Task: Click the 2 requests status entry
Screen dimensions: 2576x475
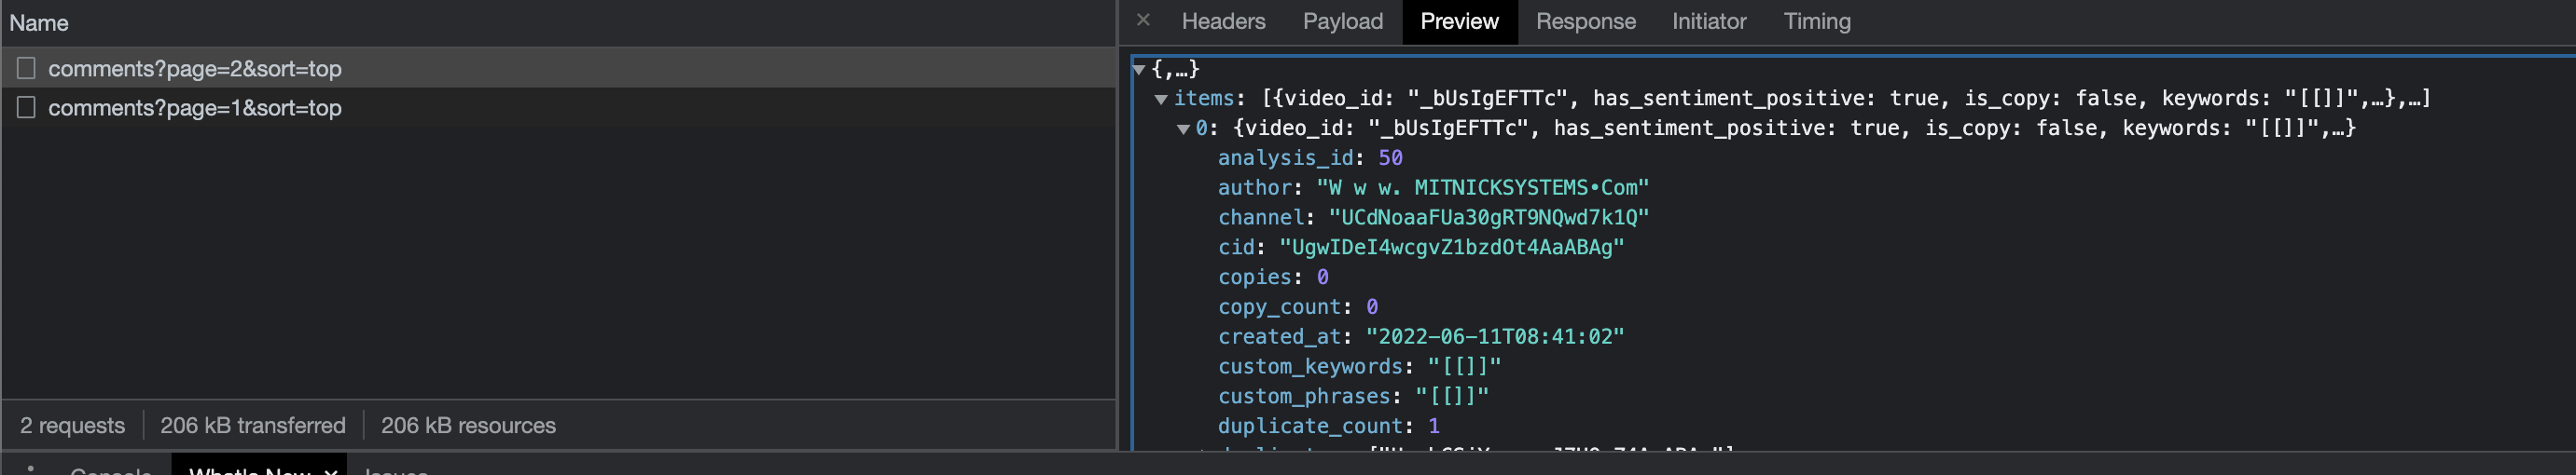Action: click(72, 425)
